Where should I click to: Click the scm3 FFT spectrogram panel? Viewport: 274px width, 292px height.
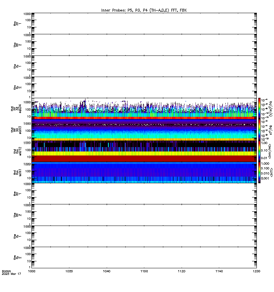(x=144, y=130)
